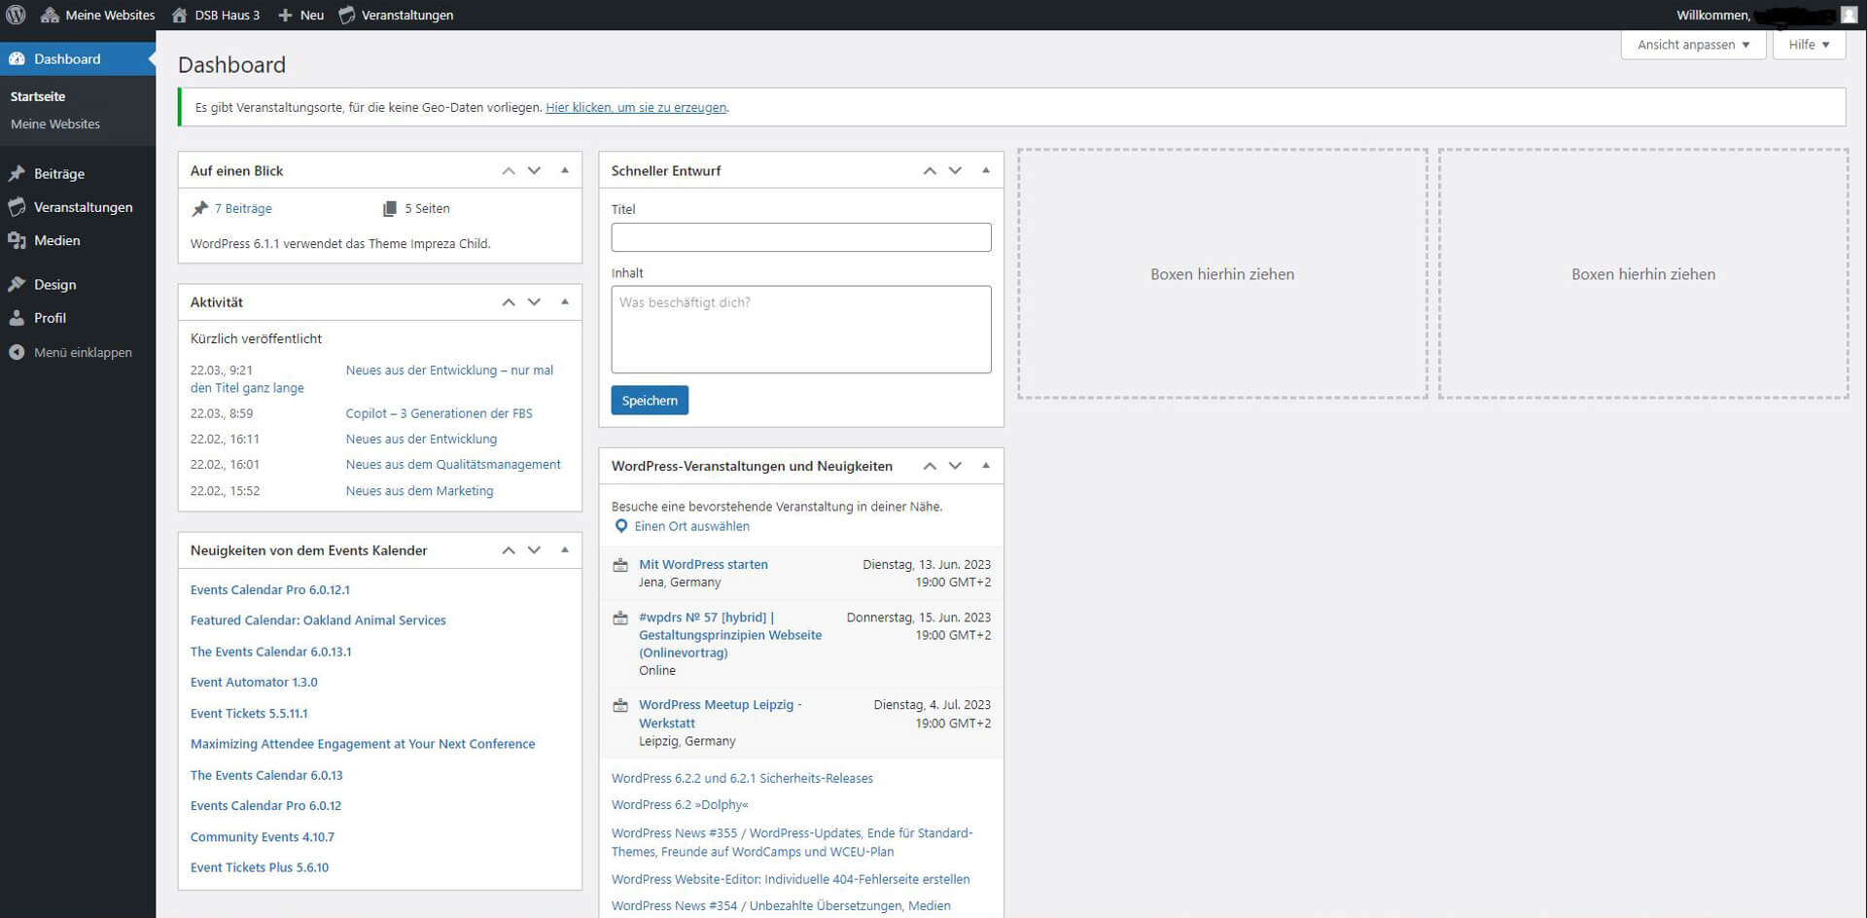Focus the Inhalt textarea
This screenshot has width=1867, height=918.
point(801,330)
